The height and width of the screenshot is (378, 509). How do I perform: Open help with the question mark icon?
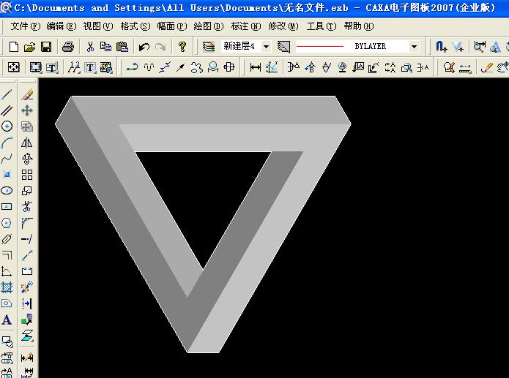click(182, 47)
